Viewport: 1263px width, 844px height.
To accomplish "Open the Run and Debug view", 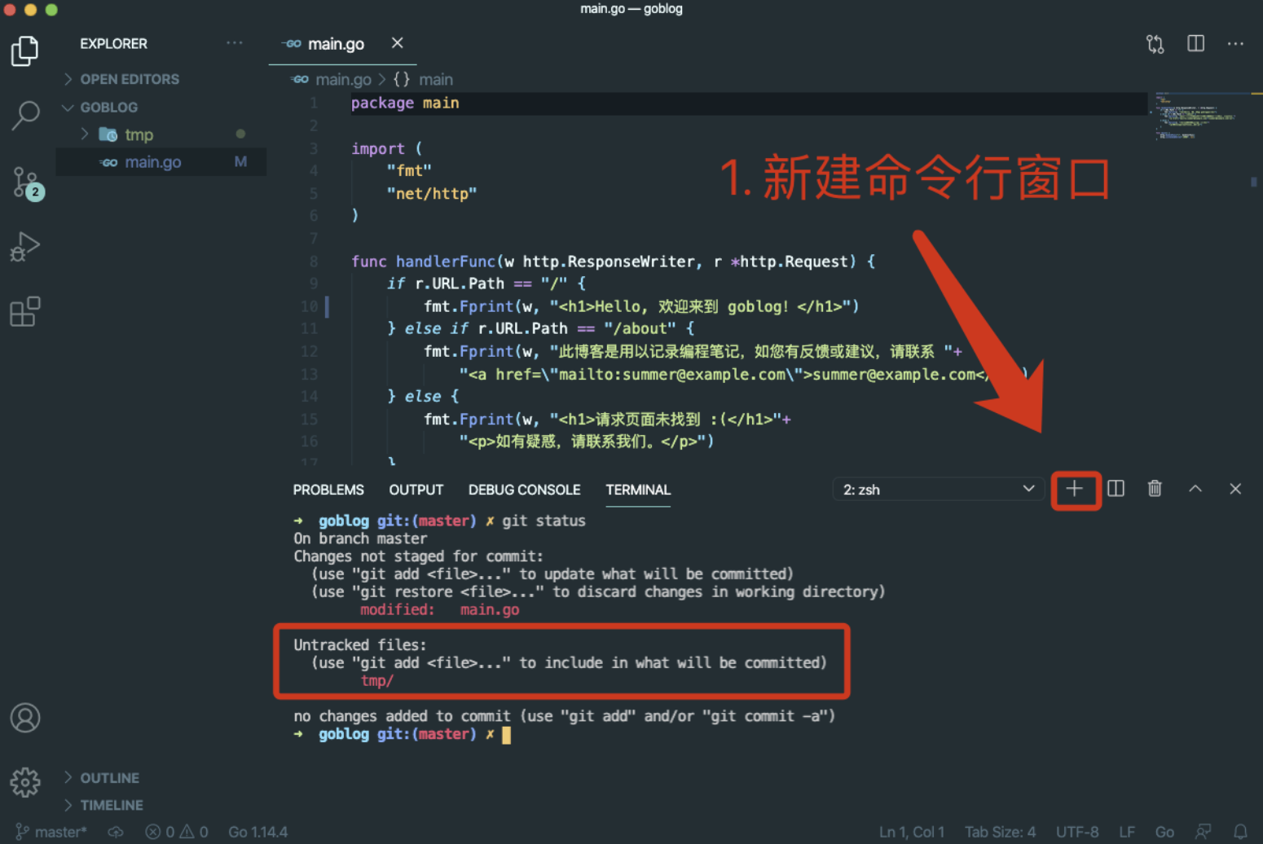I will (x=25, y=247).
